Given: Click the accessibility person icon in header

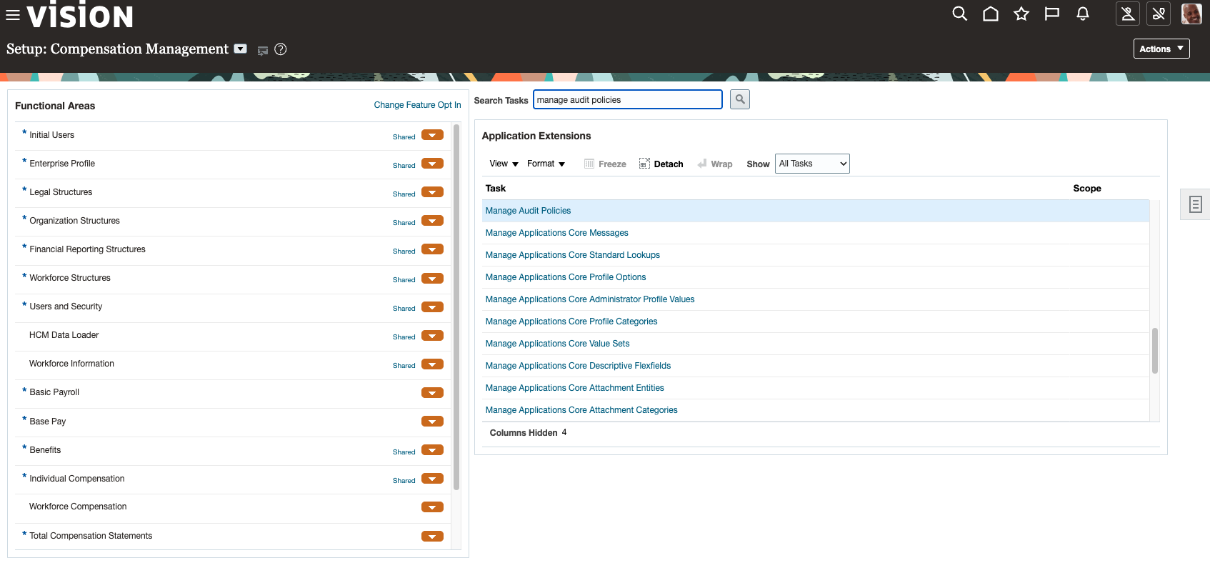Looking at the screenshot, I should pyautogui.click(x=1128, y=14).
